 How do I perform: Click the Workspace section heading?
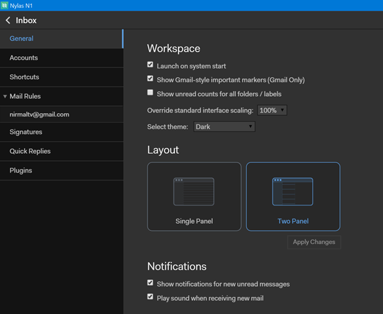[x=173, y=48]
